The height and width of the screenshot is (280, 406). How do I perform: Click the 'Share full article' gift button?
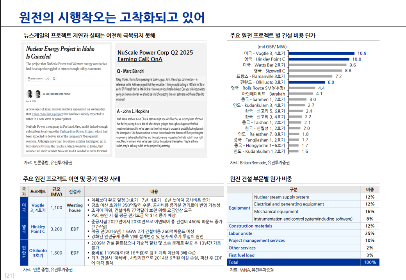[x=35, y=78]
